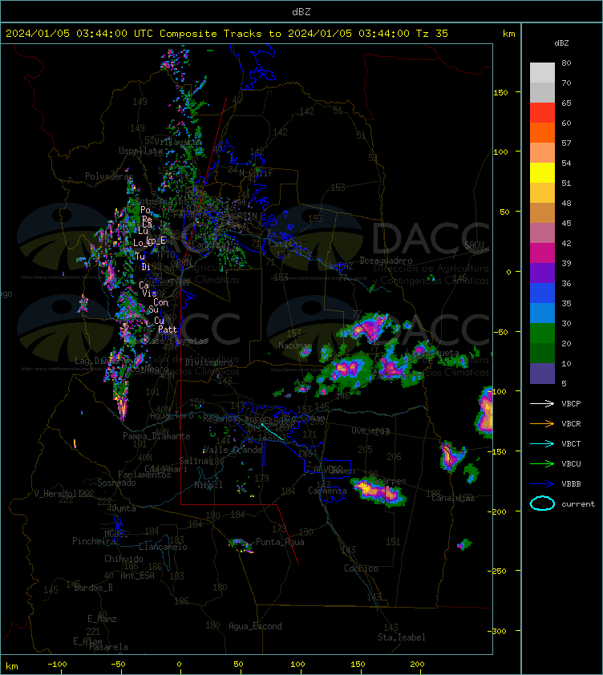Click the cyan 'current' ellipse icon
Screen dimensions: 603x675
click(x=542, y=503)
